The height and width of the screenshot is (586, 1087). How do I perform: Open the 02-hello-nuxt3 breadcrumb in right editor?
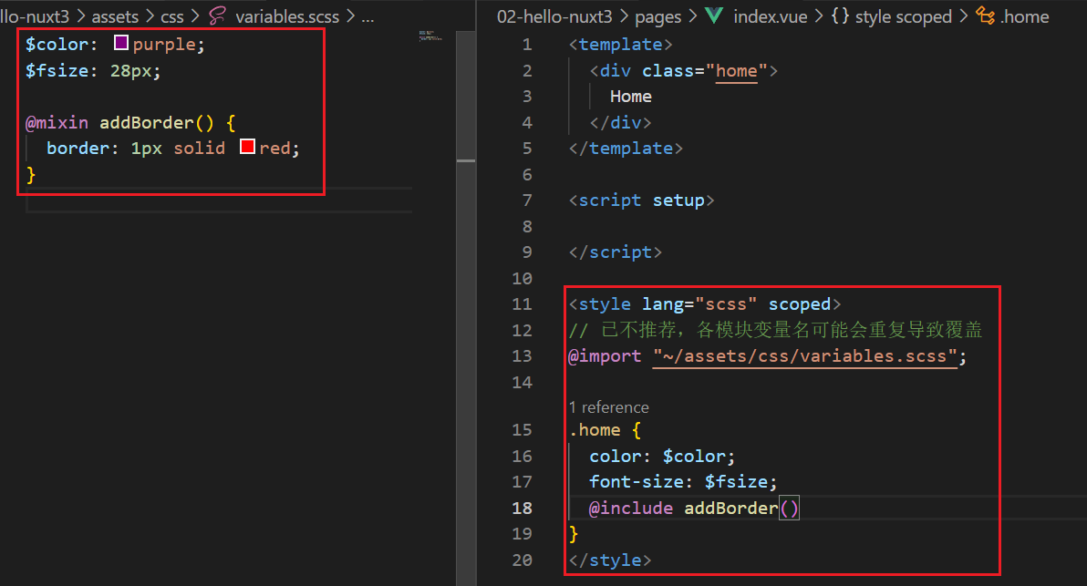click(554, 16)
